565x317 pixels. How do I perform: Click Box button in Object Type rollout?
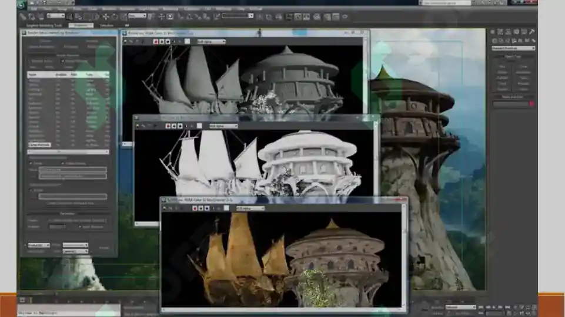[x=502, y=66]
